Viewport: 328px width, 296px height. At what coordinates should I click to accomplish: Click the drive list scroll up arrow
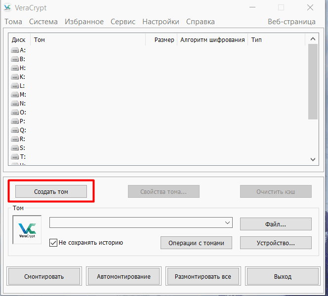pos(313,39)
